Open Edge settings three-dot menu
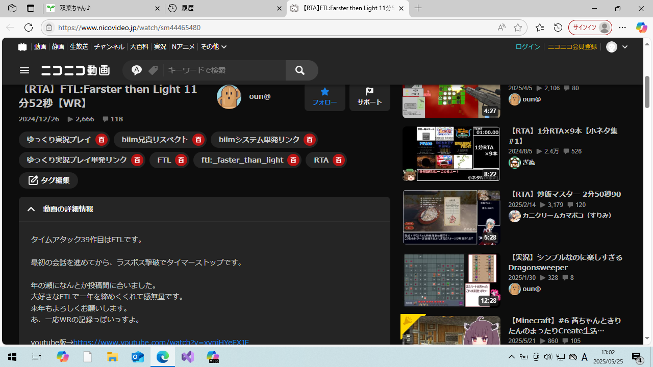Viewport: 653px width, 367px height. tap(622, 28)
